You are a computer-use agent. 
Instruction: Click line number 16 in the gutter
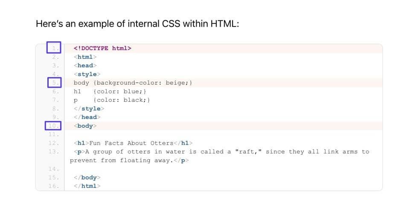53,186
